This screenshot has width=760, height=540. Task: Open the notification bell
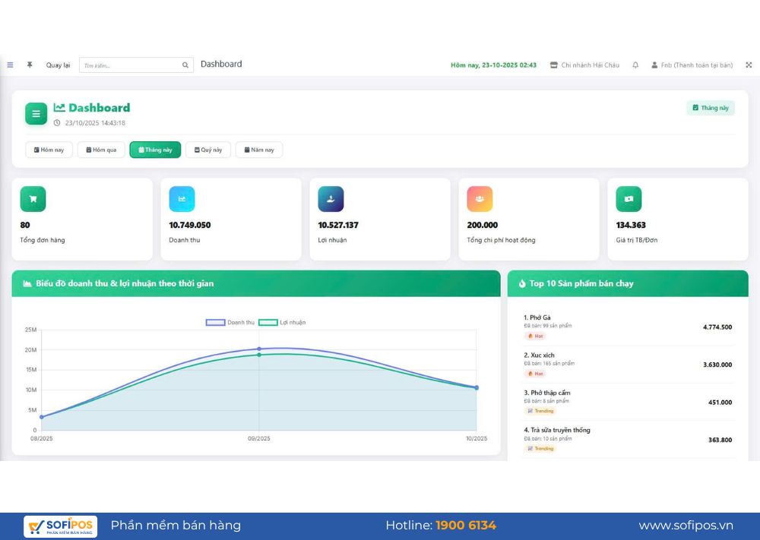point(635,65)
